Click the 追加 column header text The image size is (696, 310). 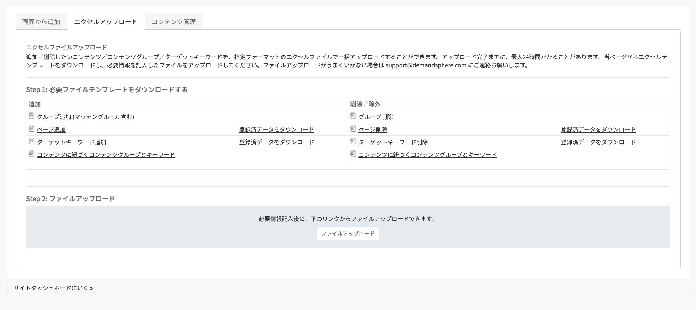(34, 104)
